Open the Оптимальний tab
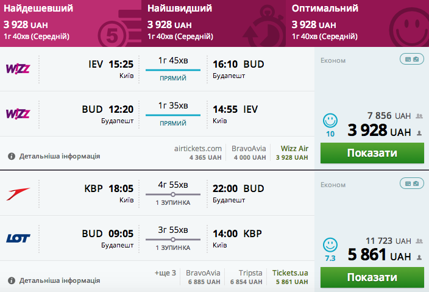The image size is (429, 292). tap(357, 23)
